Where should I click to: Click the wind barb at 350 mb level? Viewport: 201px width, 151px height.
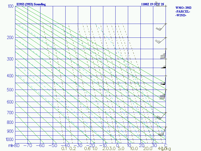coord(164,67)
